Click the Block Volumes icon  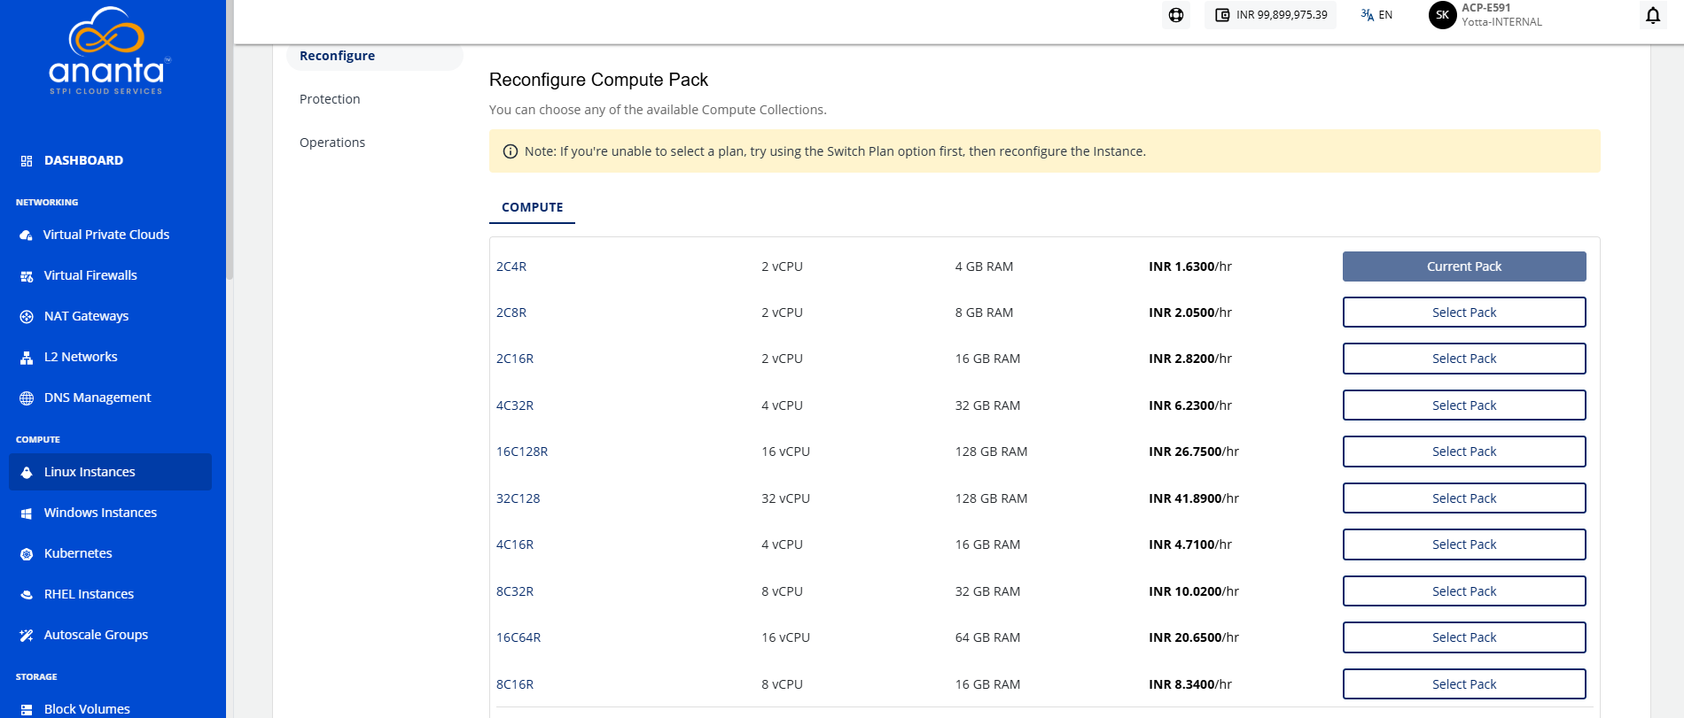[x=27, y=710]
